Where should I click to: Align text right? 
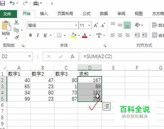point(127,35)
